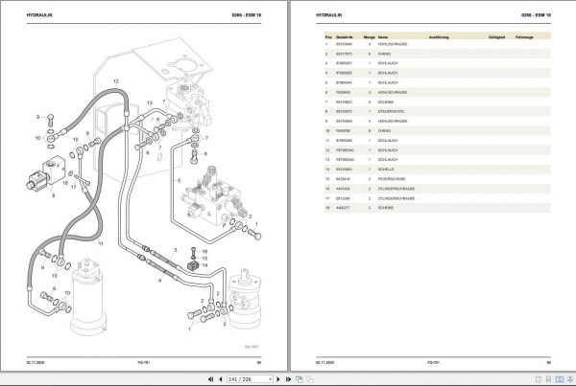Click callout 8 below the control valve
576x386 pixels.
(x=53, y=195)
